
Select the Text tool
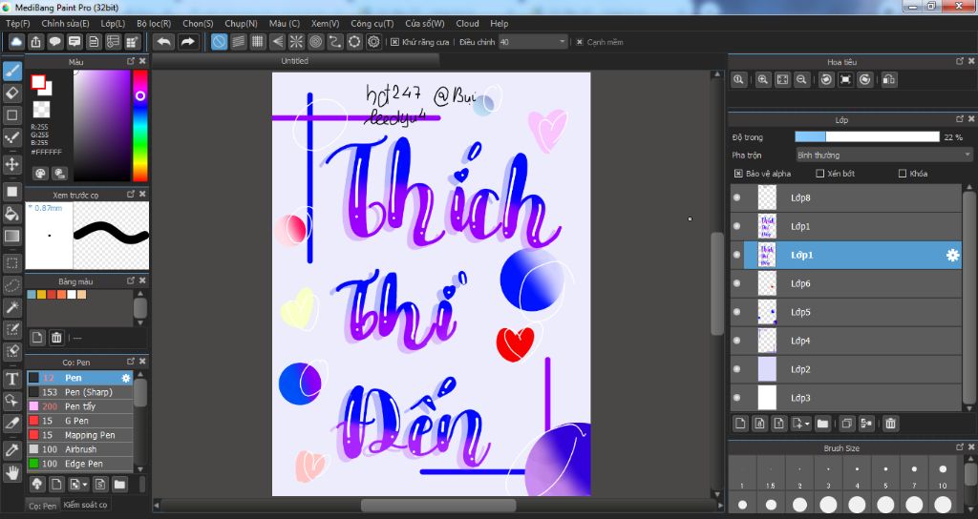11,379
